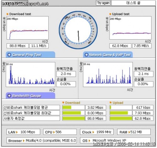The height and width of the screenshot is (148, 157).
Task: Click the 62.8 Mbps upload speed field
Action: (x=120, y=46)
